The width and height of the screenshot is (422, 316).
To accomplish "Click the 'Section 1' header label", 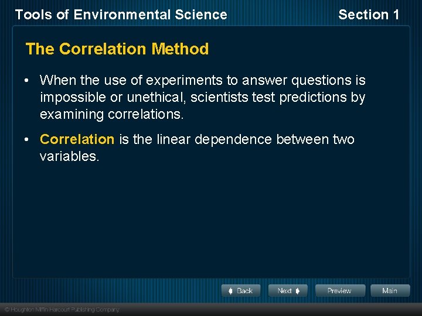I will [369, 15].
